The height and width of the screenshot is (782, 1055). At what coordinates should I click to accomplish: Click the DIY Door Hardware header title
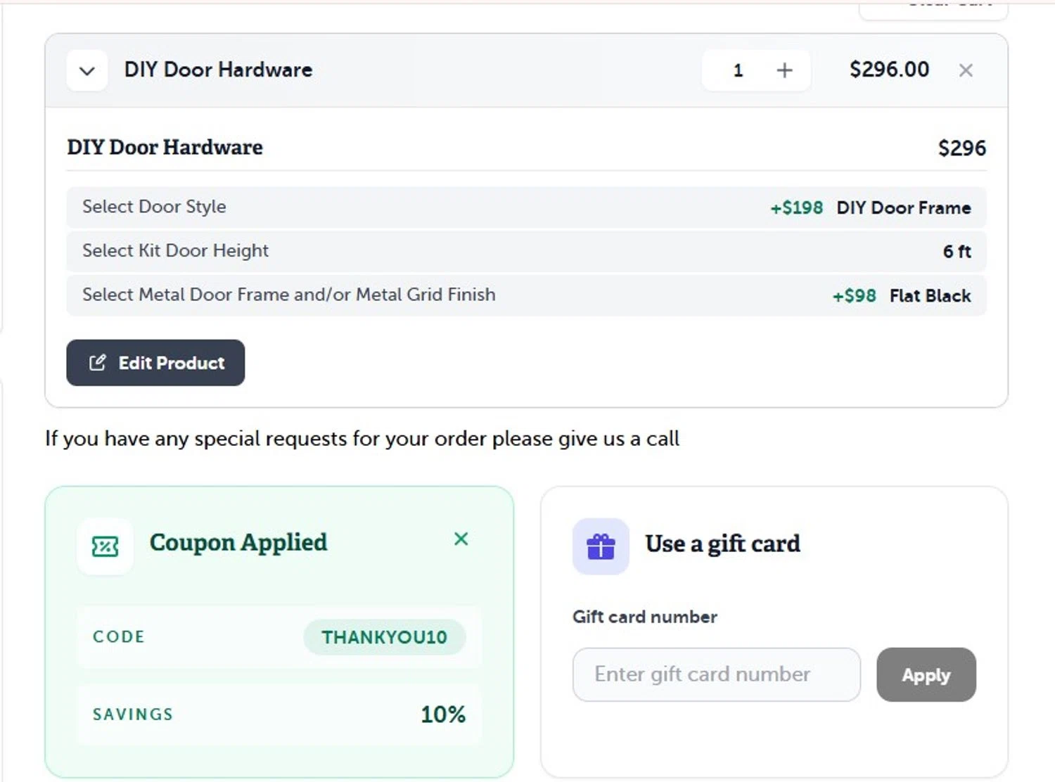click(218, 70)
